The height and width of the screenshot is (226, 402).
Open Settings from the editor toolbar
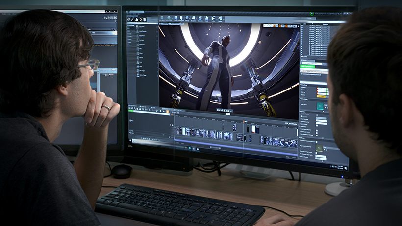click(x=187, y=19)
